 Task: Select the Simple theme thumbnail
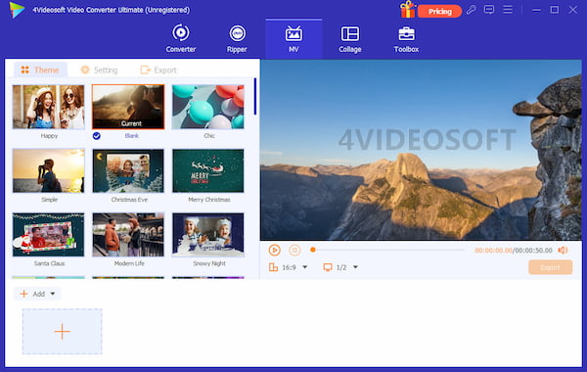tap(48, 171)
